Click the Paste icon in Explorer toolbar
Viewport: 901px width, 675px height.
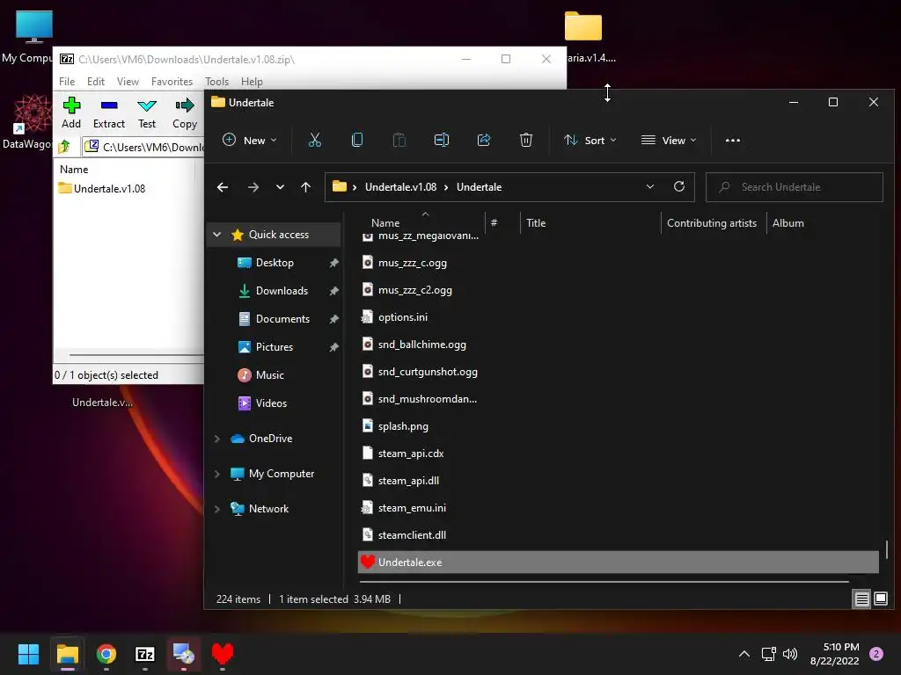click(399, 140)
